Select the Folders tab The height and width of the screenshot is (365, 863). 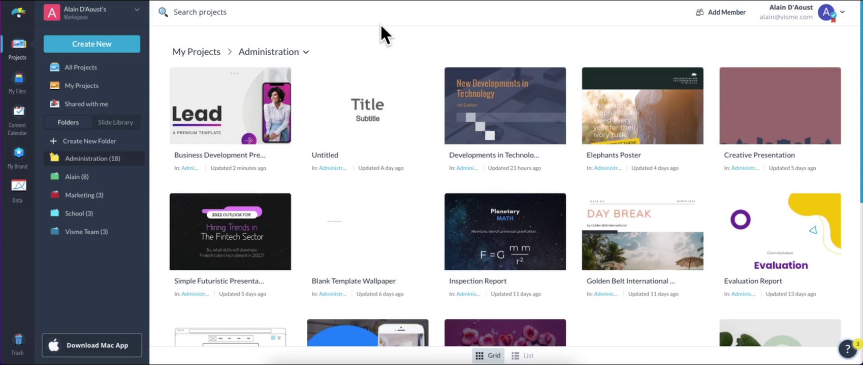click(68, 122)
